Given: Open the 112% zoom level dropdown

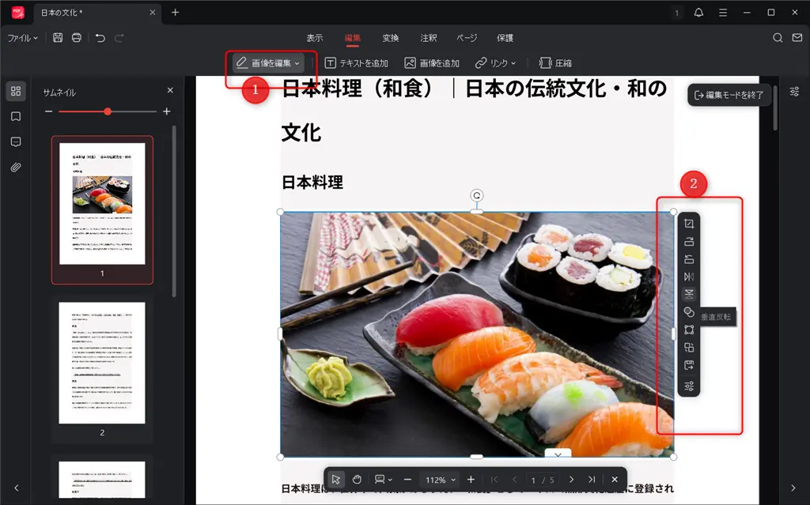Looking at the screenshot, I should (x=439, y=478).
